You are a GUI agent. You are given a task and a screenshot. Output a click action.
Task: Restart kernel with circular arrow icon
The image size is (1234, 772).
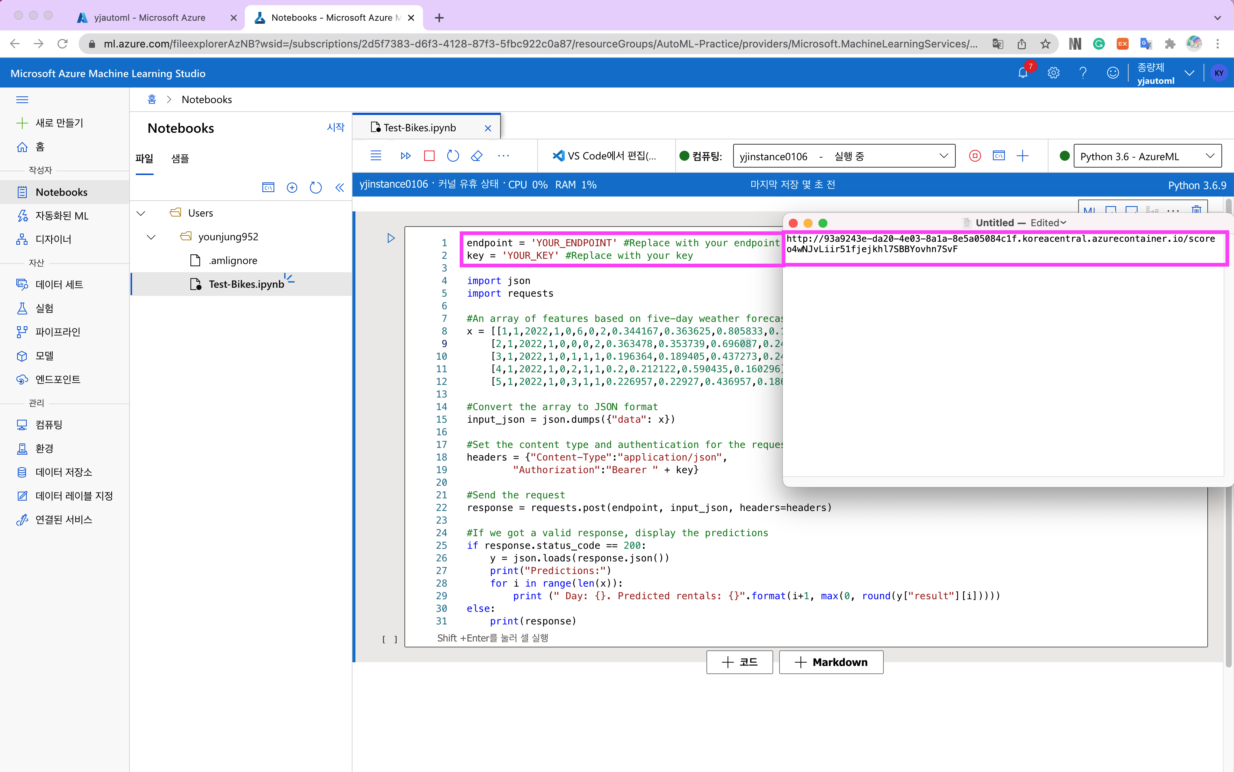click(453, 156)
